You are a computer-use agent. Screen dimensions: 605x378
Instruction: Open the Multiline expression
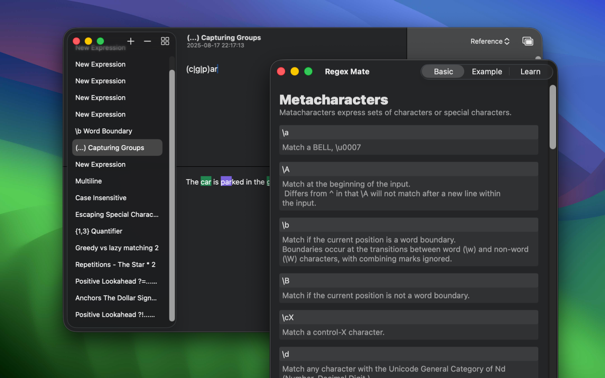pyautogui.click(x=118, y=181)
